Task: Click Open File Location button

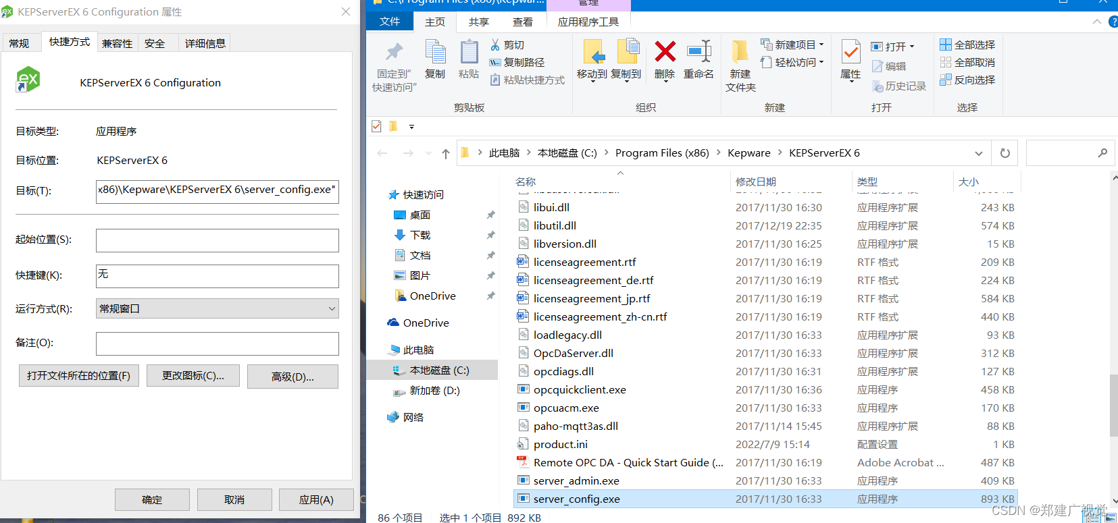Action: tap(79, 376)
